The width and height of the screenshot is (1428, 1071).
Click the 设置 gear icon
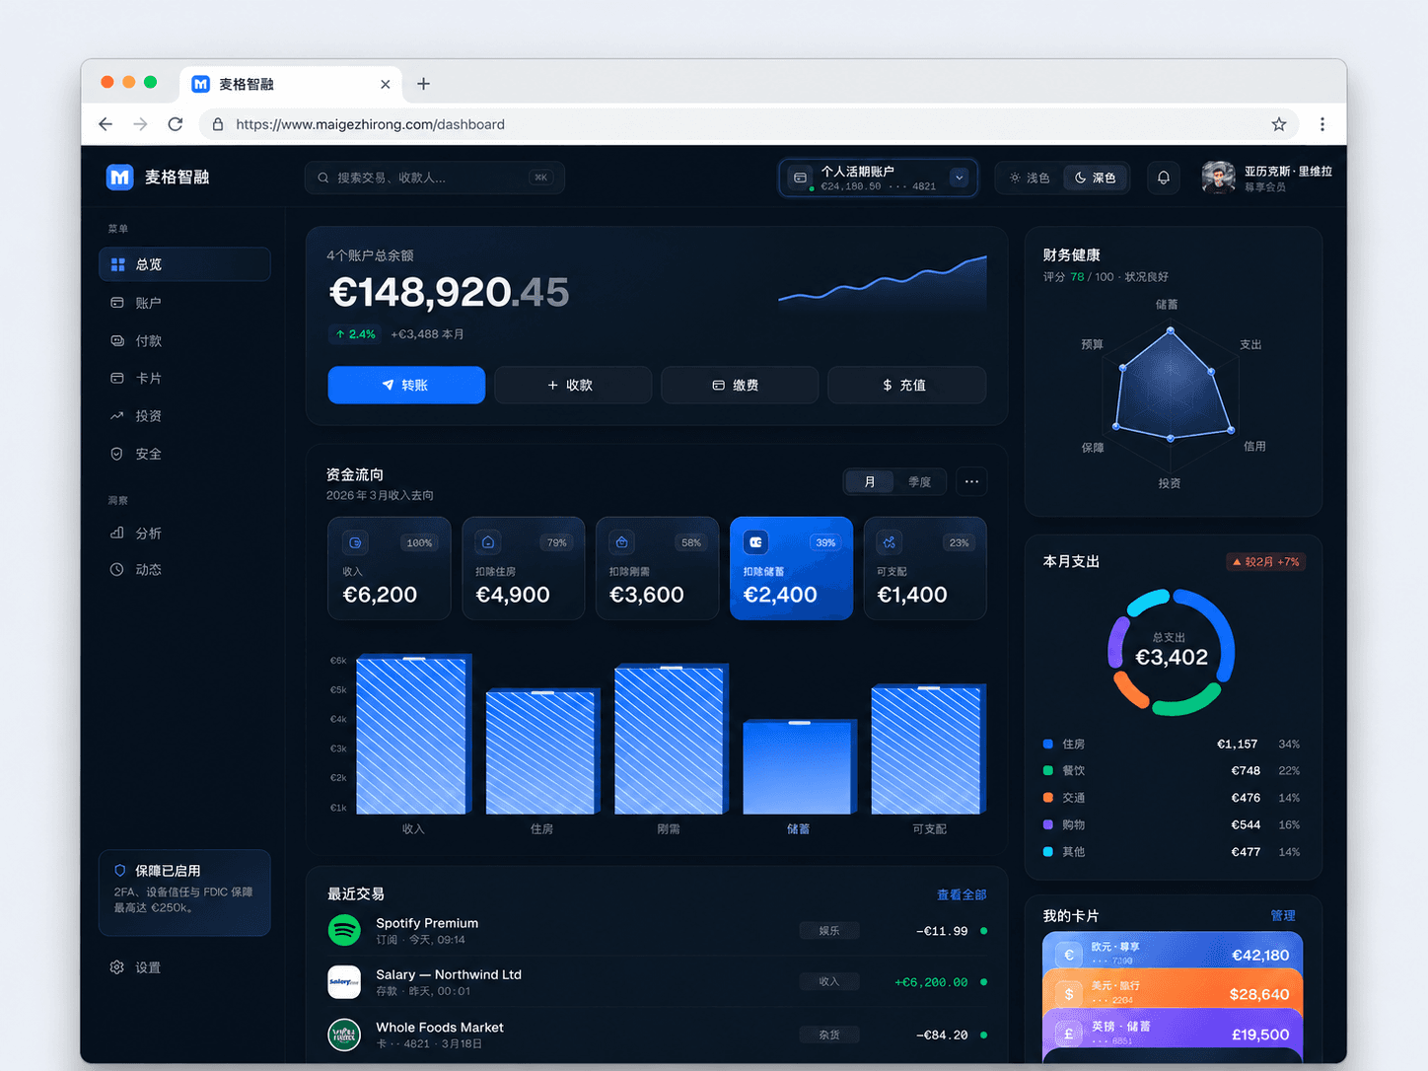pos(116,967)
